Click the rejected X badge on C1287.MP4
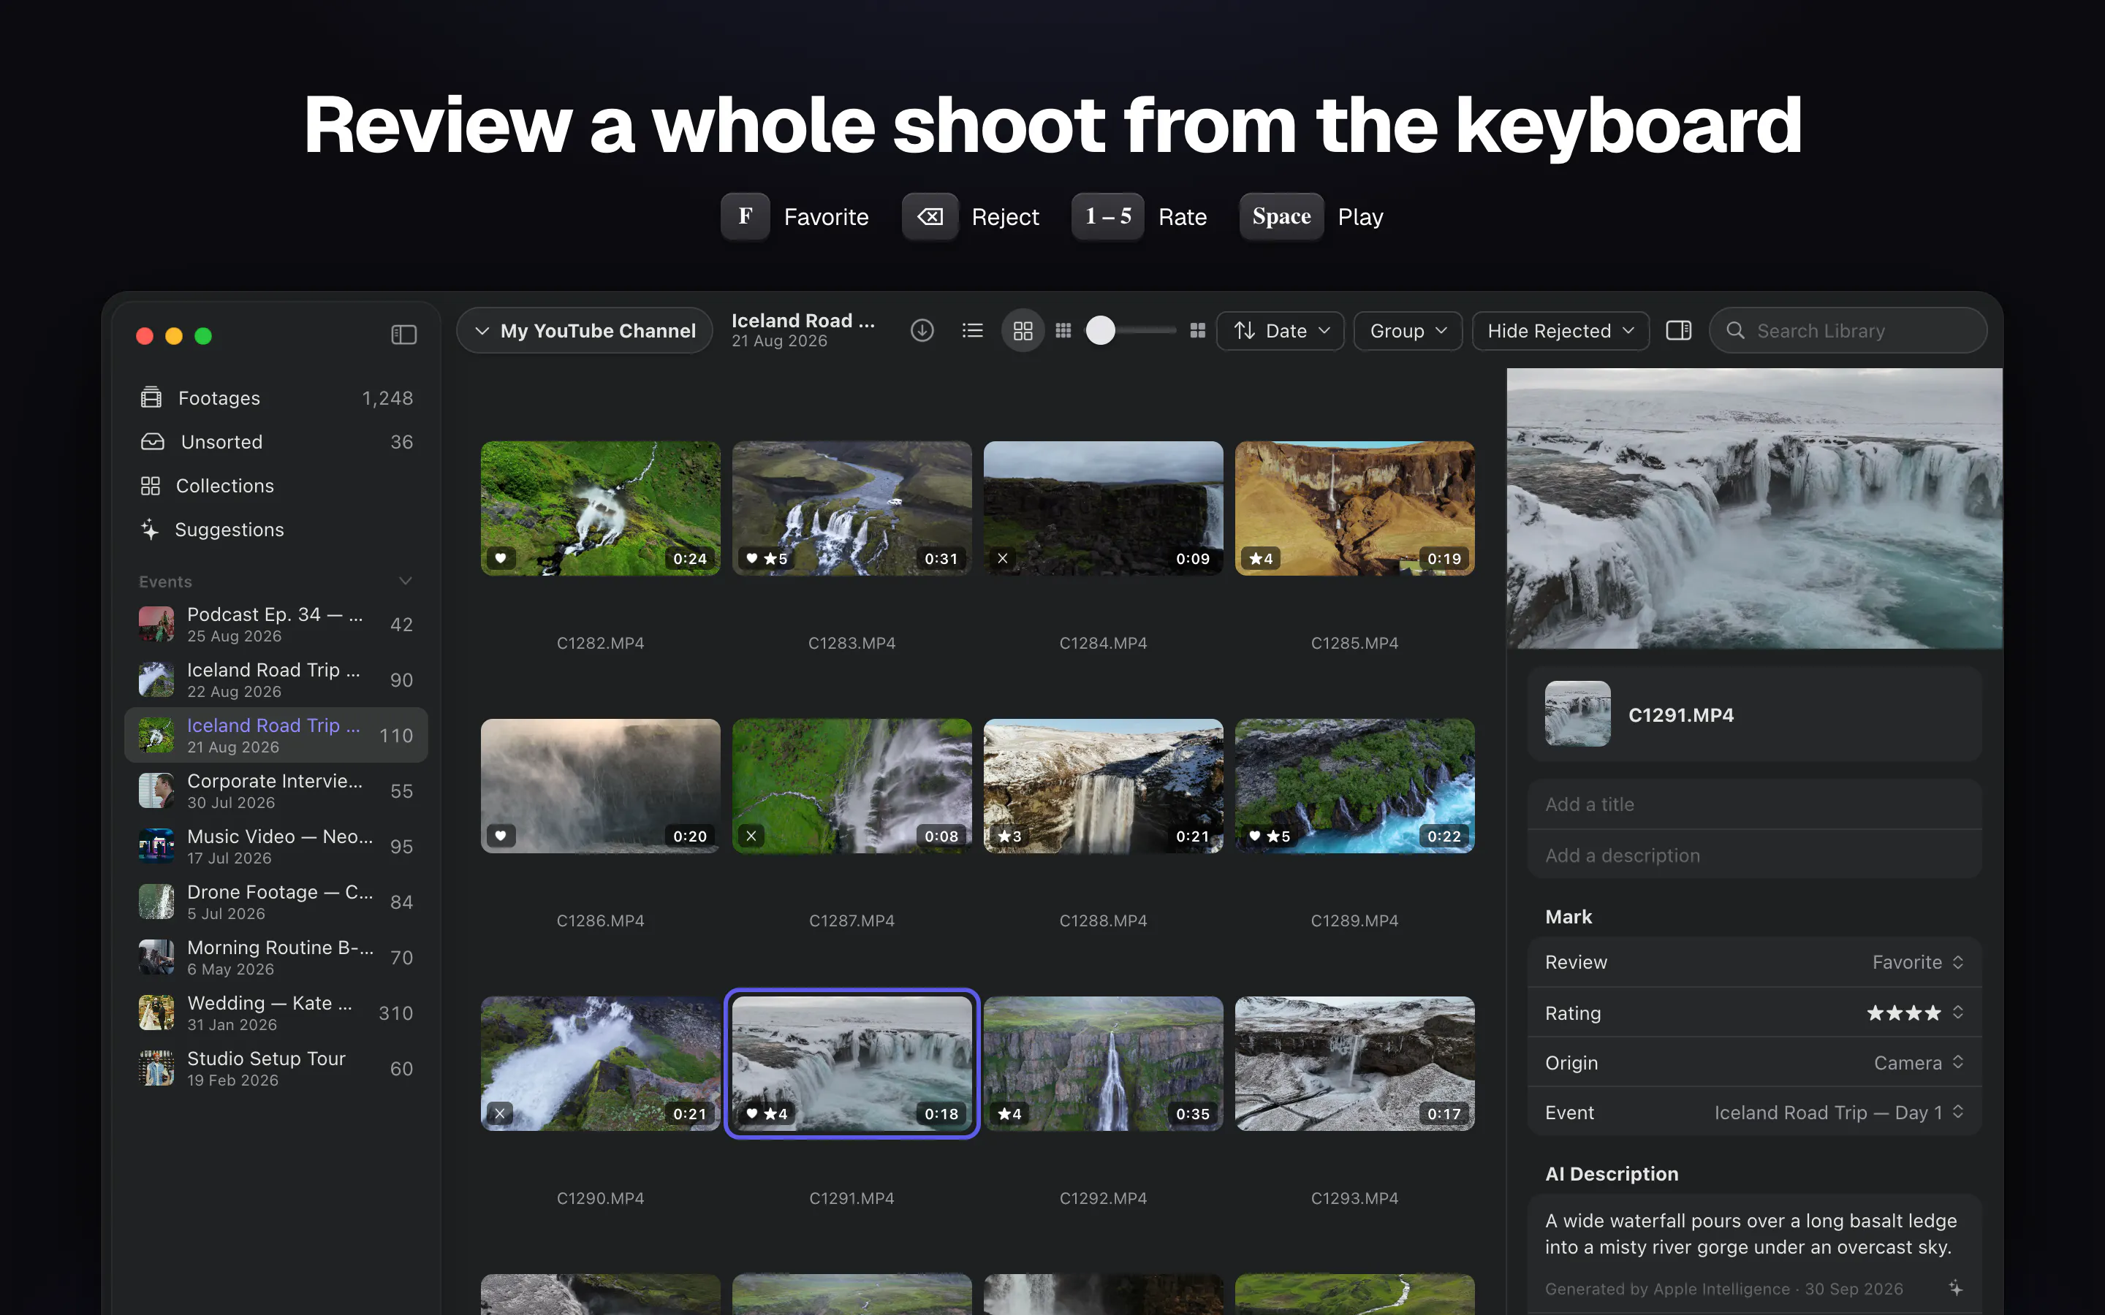 [x=751, y=836]
